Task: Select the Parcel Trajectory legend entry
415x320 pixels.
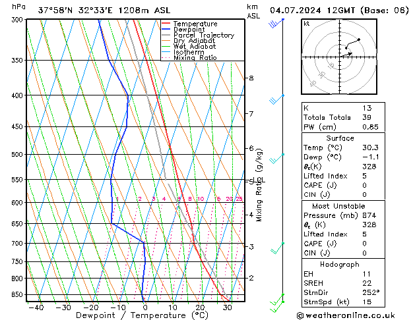Action: point(203,36)
